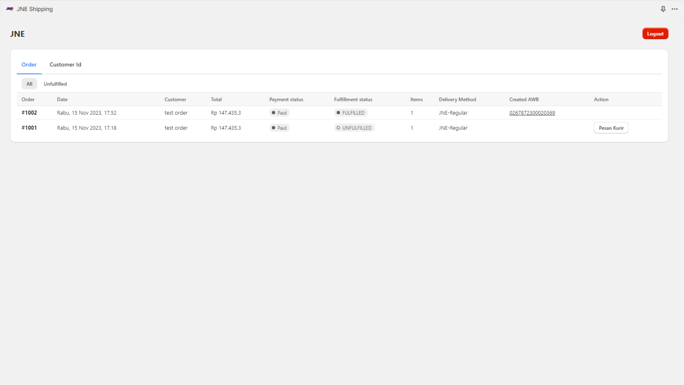Switch to the Order tab
Screen dimensions: 684x385
pyautogui.click(x=29, y=65)
